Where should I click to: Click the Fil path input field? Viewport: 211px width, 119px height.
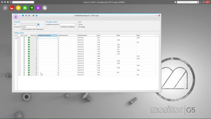coord(29,24)
